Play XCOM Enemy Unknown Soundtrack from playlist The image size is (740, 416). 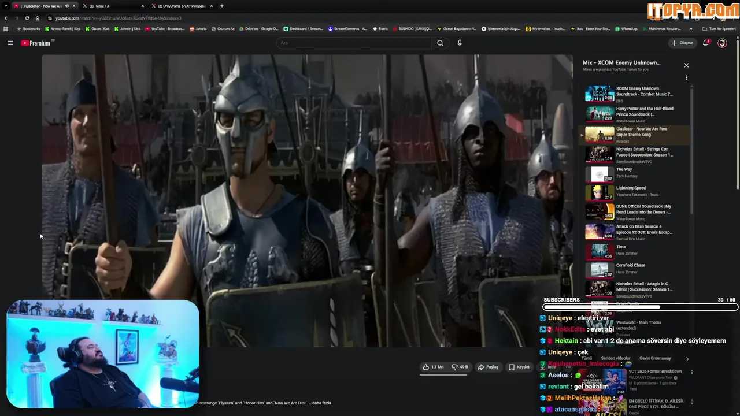[x=635, y=94]
